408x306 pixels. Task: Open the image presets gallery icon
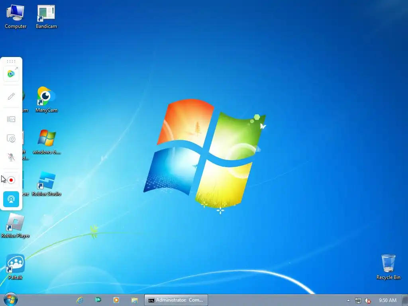coord(11,119)
